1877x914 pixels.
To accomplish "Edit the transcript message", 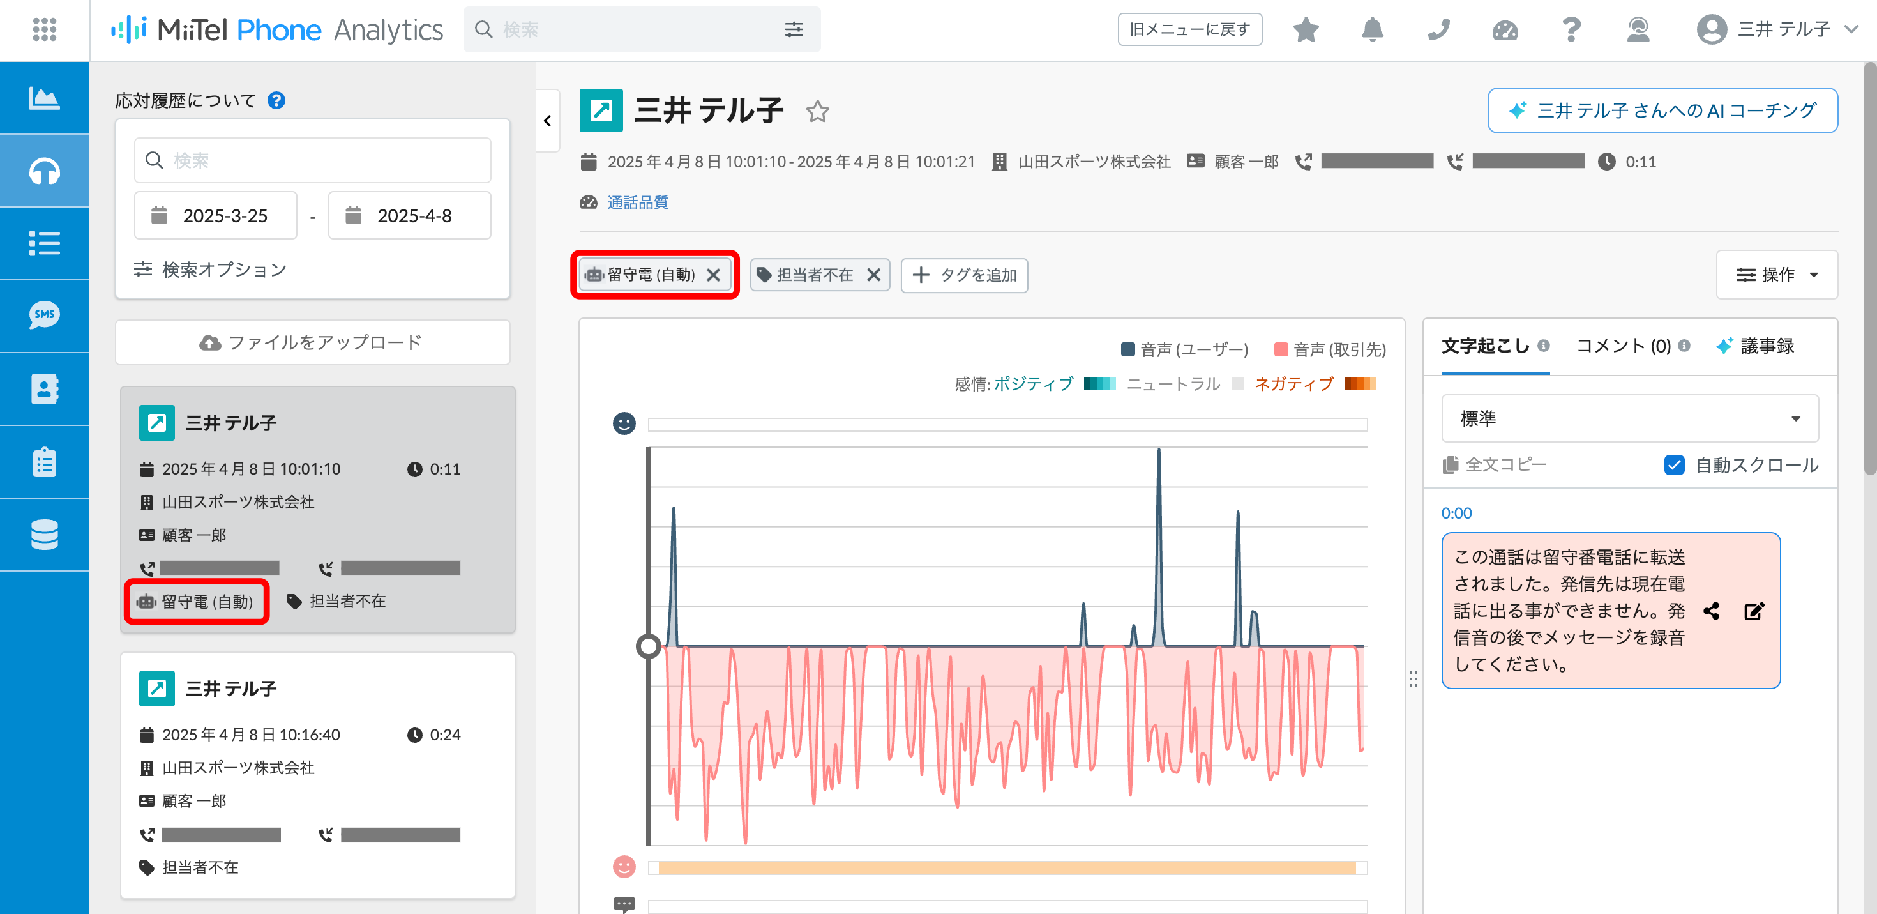I will click(x=1754, y=611).
